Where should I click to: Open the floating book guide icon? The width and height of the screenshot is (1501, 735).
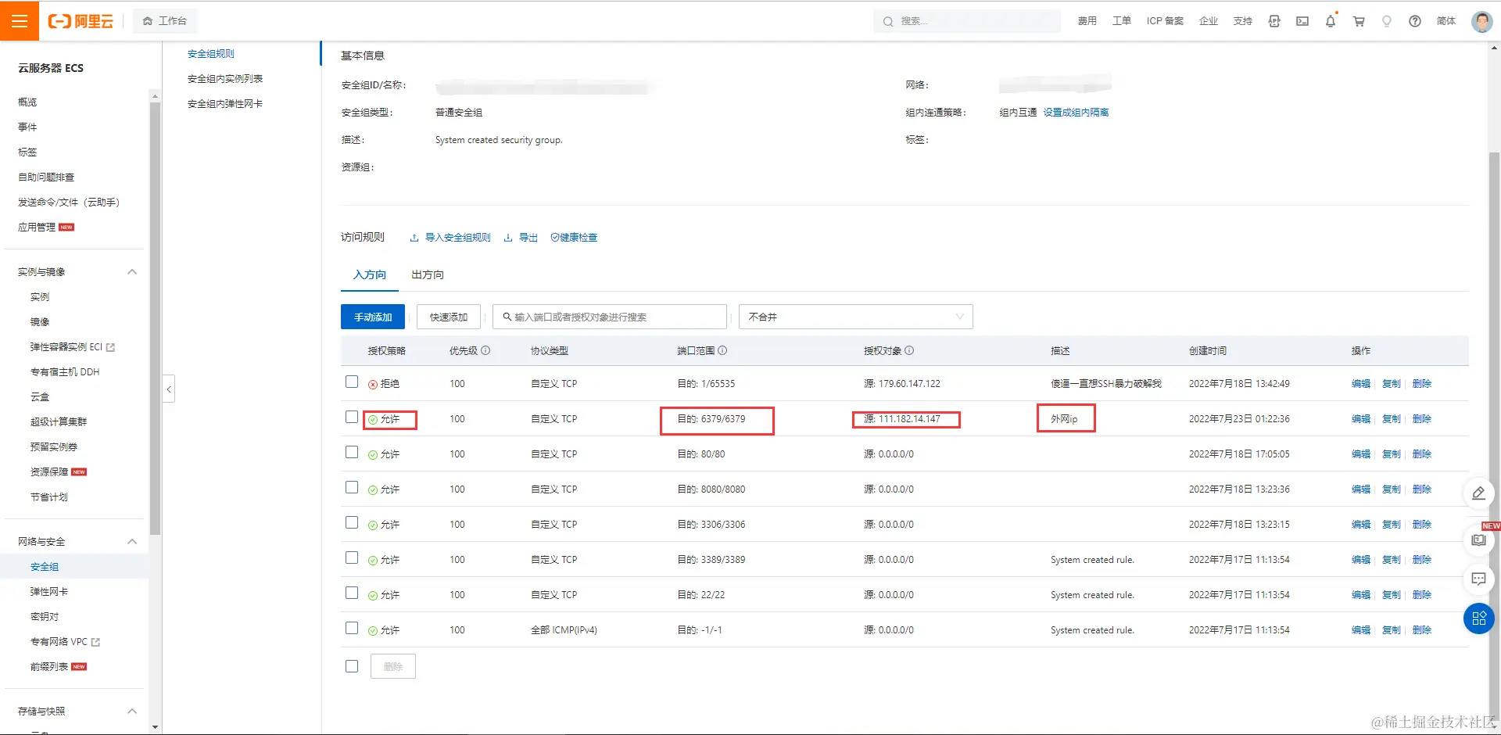pyautogui.click(x=1479, y=540)
